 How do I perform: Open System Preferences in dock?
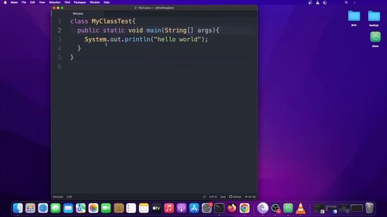click(x=207, y=208)
